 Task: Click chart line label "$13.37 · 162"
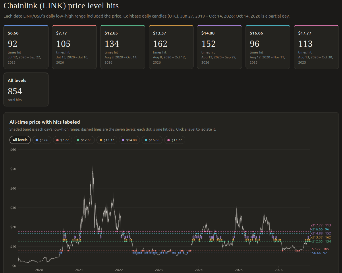tap(322, 237)
